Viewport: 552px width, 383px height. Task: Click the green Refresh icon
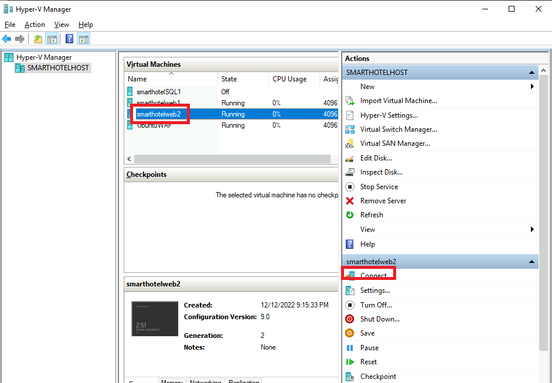350,215
